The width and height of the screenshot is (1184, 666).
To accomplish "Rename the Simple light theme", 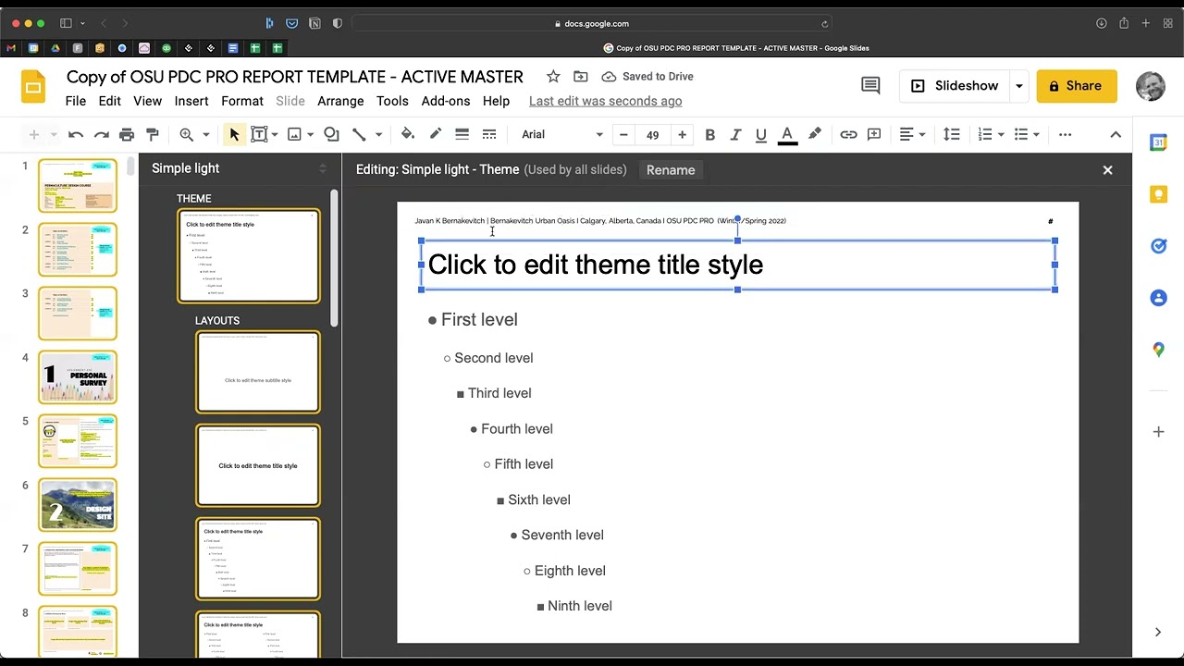I will click(x=671, y=170).
